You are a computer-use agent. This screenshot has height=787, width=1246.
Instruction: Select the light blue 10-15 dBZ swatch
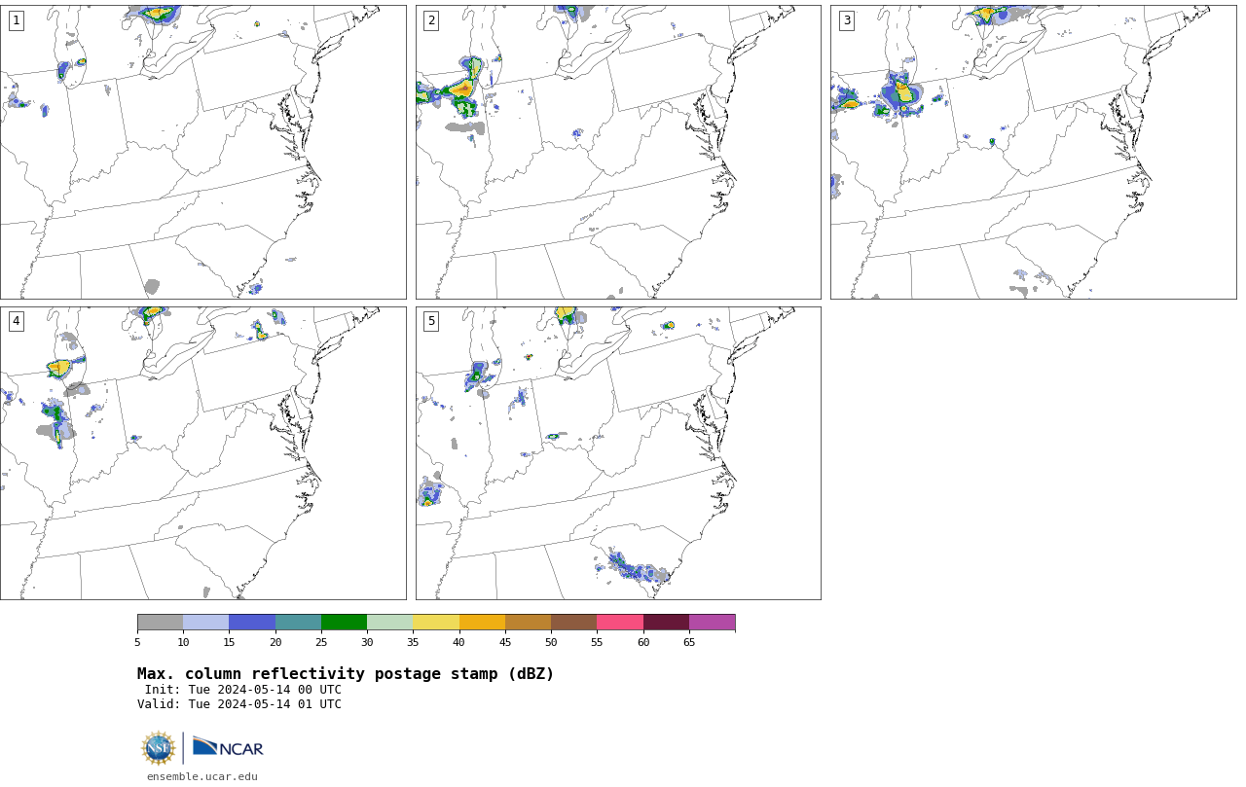click(205, 623)
